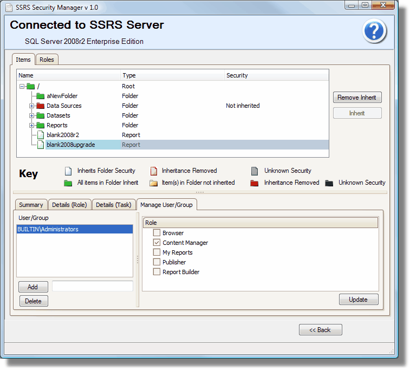The height and width of the screenshot is (370, 410).
Task: Click the Item(s) in Folder not inherited icon
Action: click(x=153, y=183)
